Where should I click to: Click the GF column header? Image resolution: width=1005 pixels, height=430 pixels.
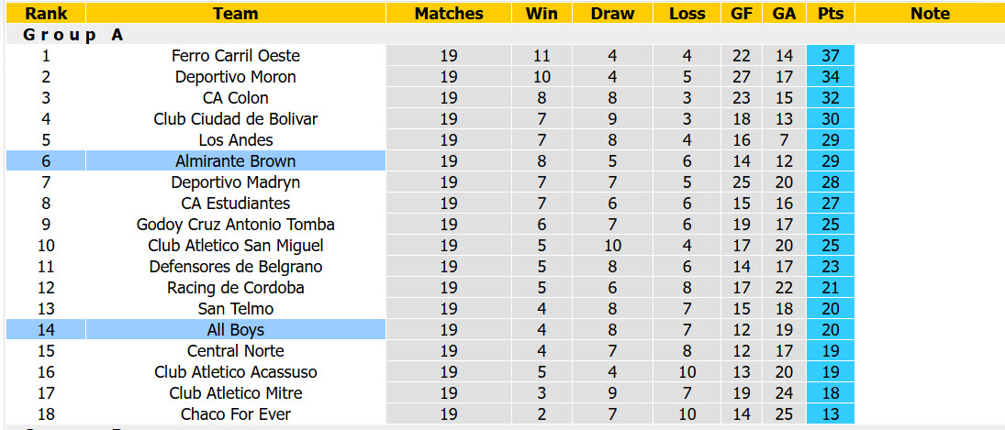tap(742, 13)
